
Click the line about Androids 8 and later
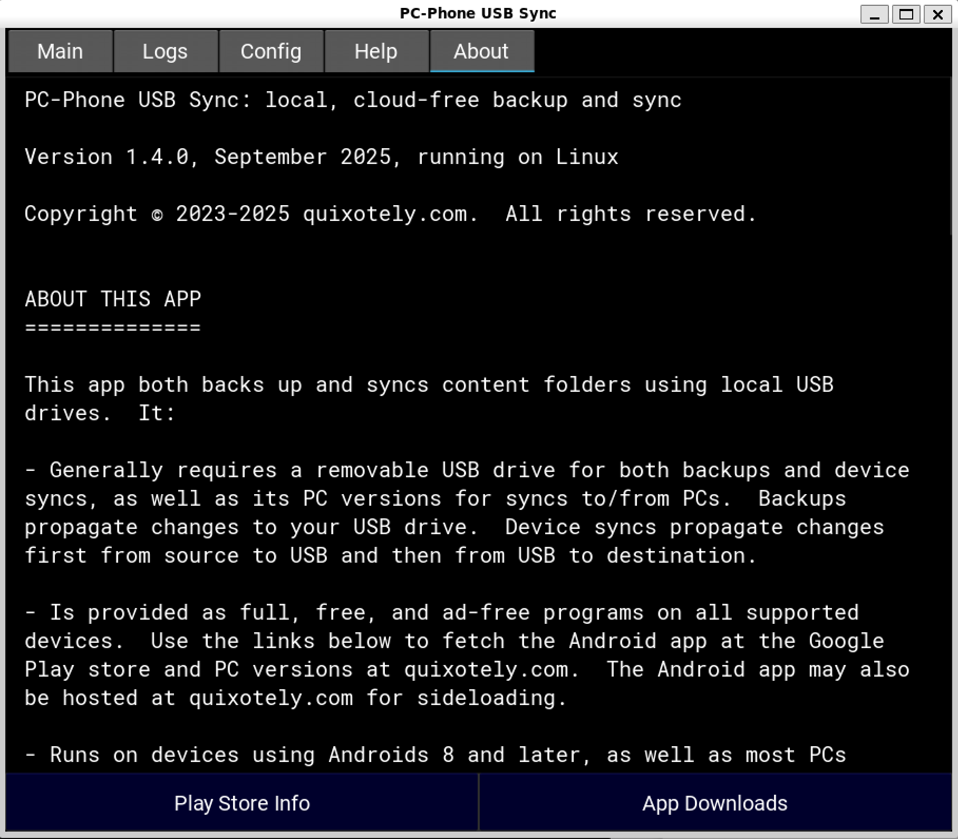pyautogui.click(x=436, y=755)
